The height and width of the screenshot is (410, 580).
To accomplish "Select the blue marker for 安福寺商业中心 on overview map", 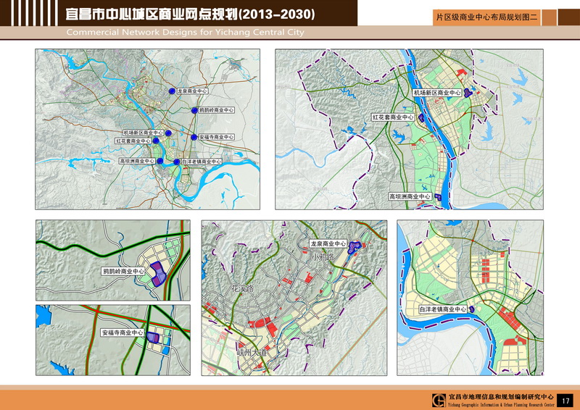I will [x=194, y=137].
